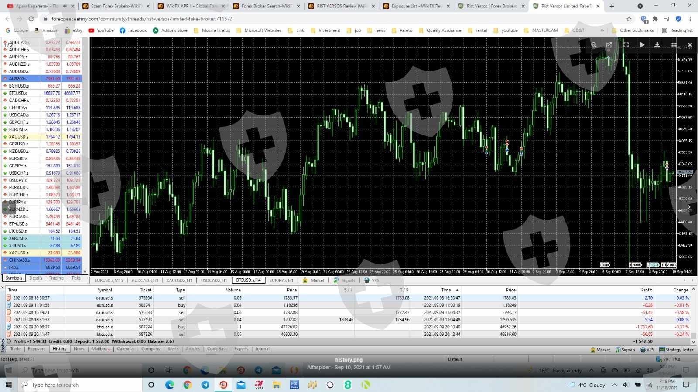Expand the Quality Assurance bookmark folder
This screenshot has width=698, height=392.
[x=439, y=30]
